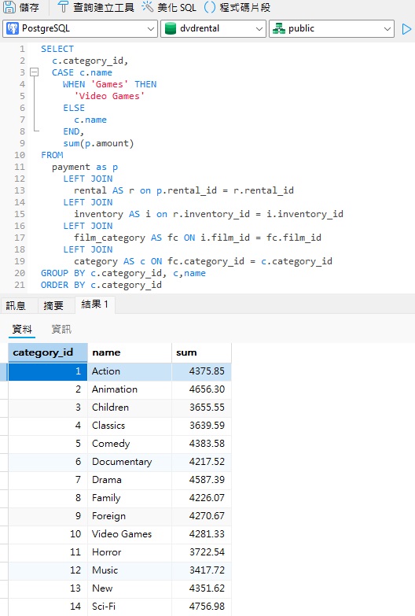Open the public schema dropdown
This screenshot has height=616, width=415.
pos(332,28)
